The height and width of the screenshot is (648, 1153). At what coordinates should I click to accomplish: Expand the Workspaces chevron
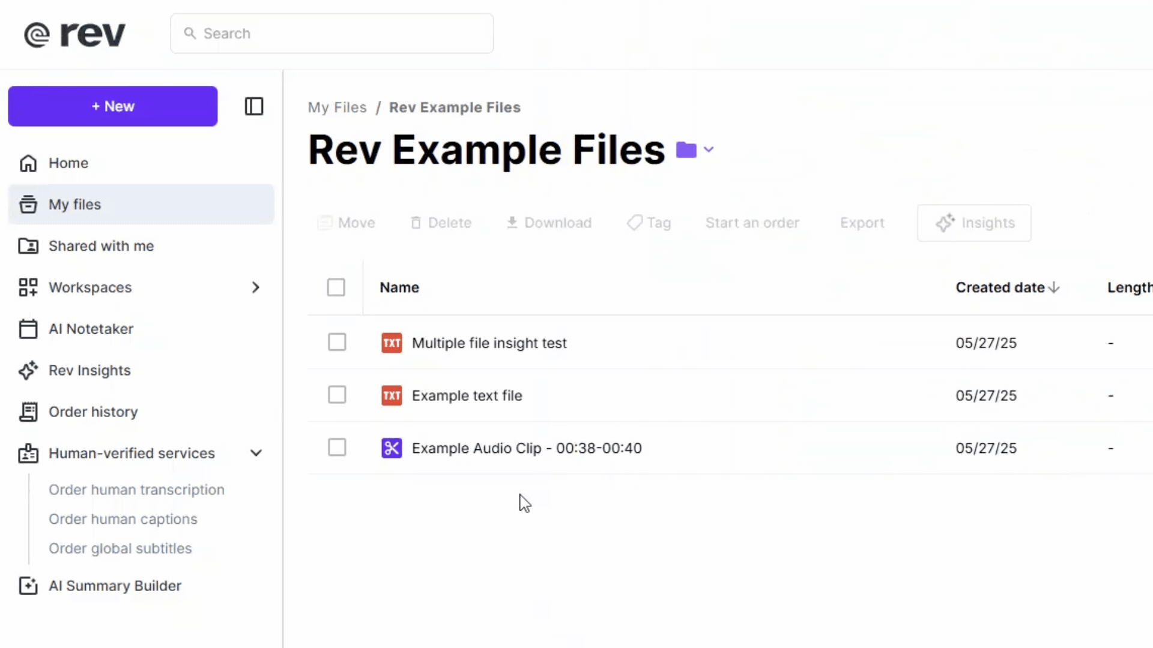coord(256,287)
